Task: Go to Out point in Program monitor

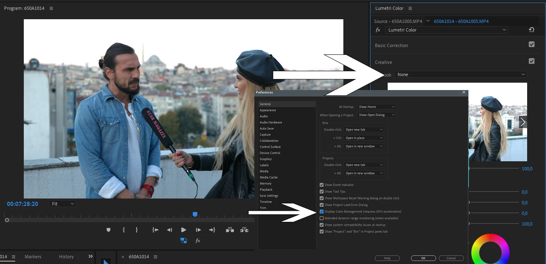Action: (212, 230)
